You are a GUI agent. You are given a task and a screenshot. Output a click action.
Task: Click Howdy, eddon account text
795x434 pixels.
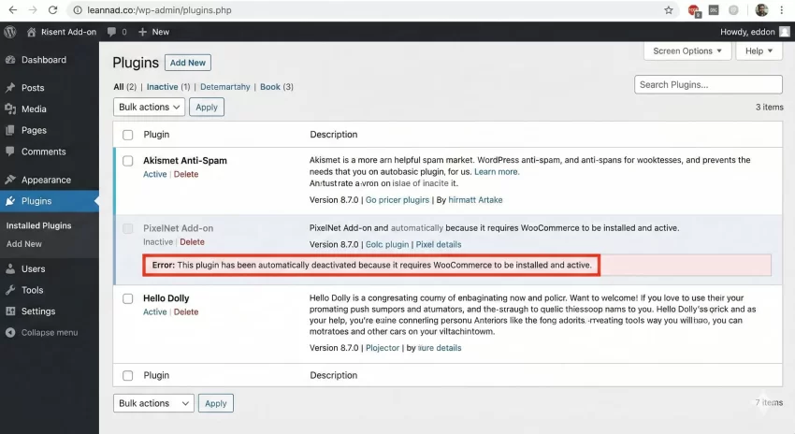(747, 32)
